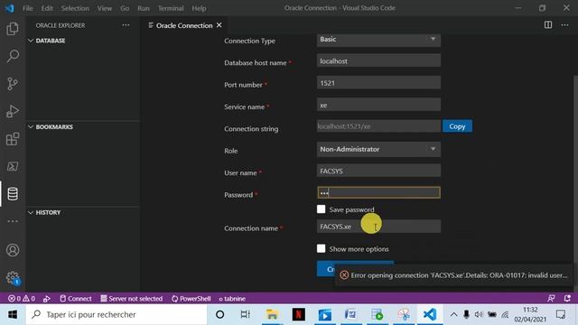Screen dimensions: 578x325
Task: Open the Run and Debug view icon
Action: (x=13, y=111)
